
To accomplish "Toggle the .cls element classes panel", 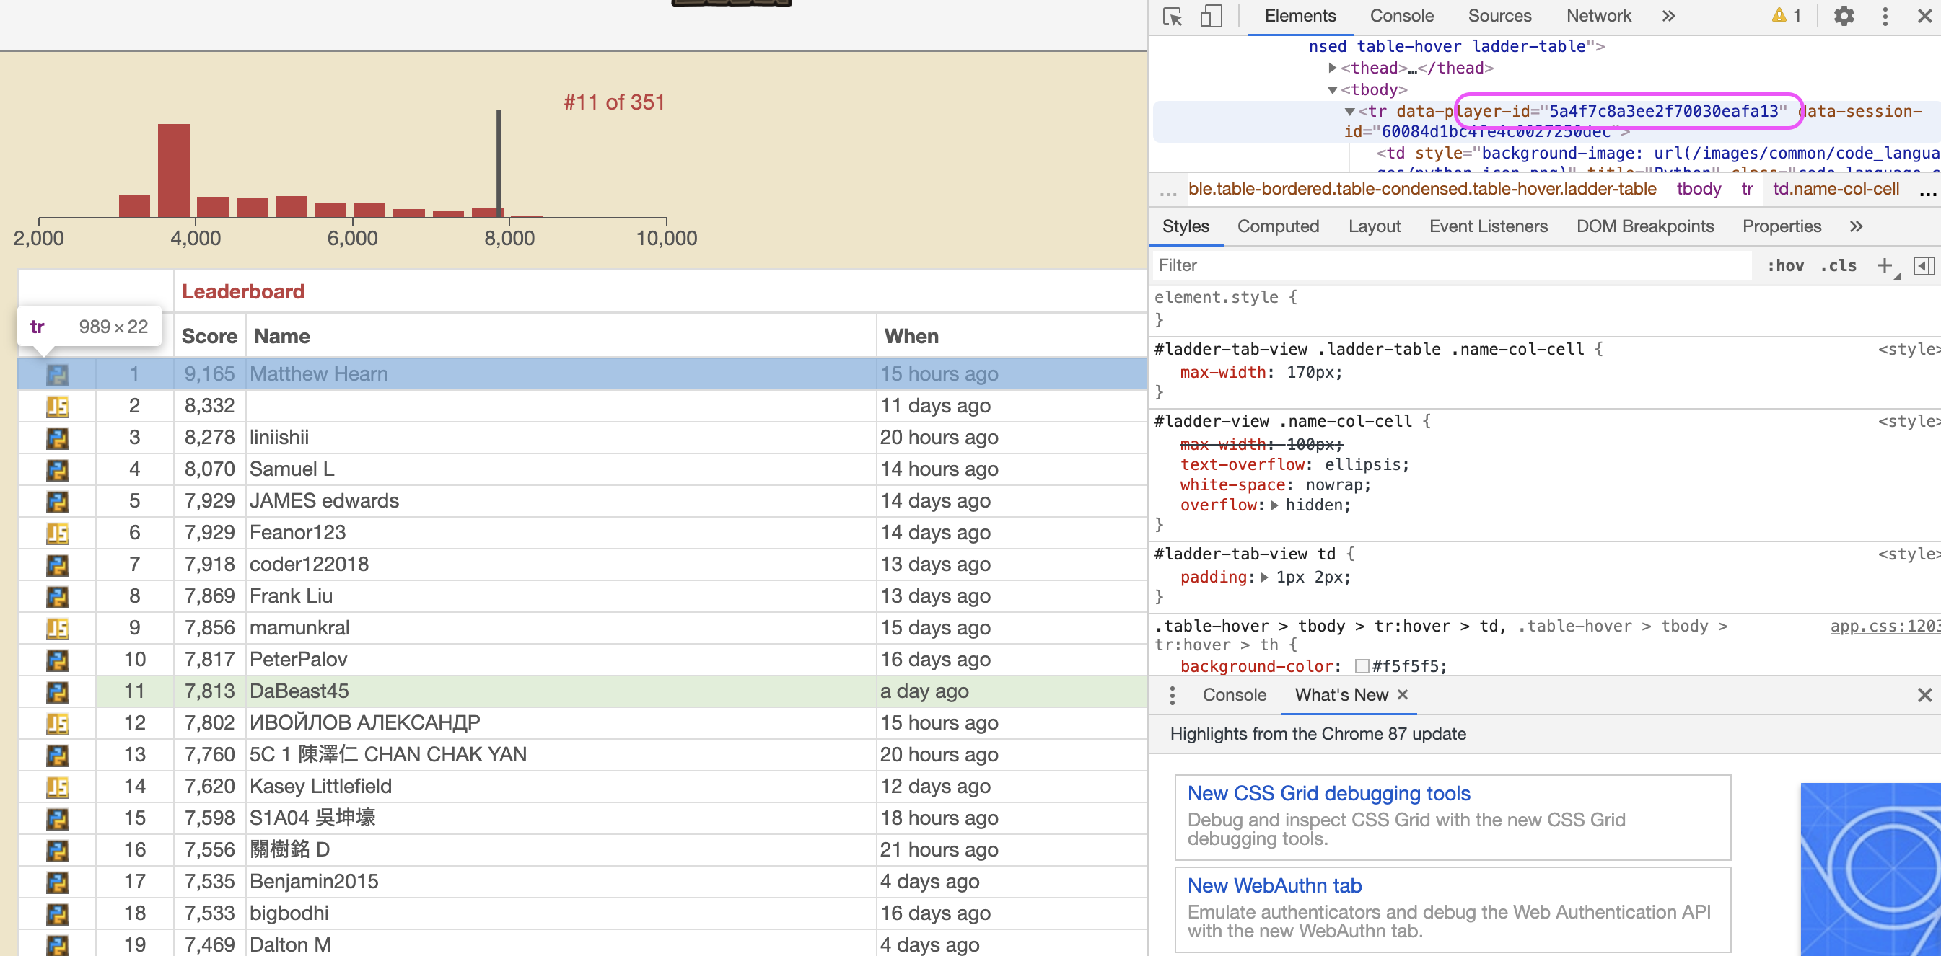I will [1838, 265].
